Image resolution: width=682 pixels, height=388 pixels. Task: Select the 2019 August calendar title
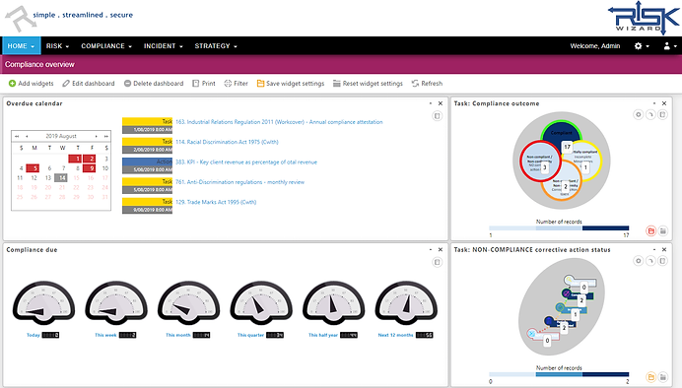coord(61,136)
